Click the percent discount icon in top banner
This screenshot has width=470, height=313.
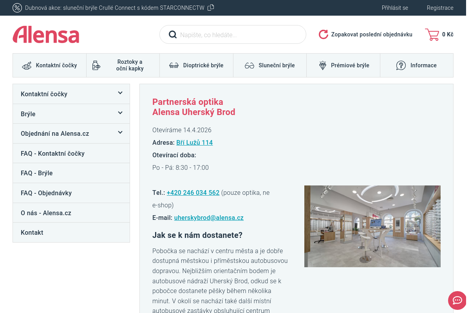coord(17,8)
